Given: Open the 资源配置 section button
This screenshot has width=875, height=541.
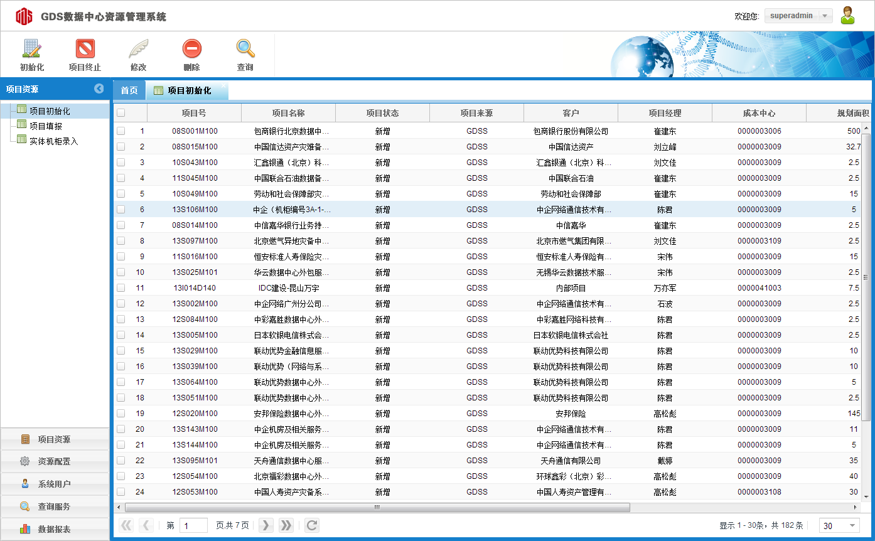Looking at the screenshot, I should pyautogui.click(x=54, y=461).
